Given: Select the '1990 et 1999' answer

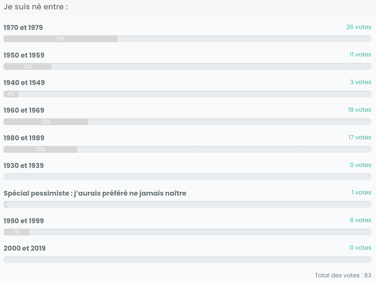Looking at the screenshot, I should tap(24, 221).
